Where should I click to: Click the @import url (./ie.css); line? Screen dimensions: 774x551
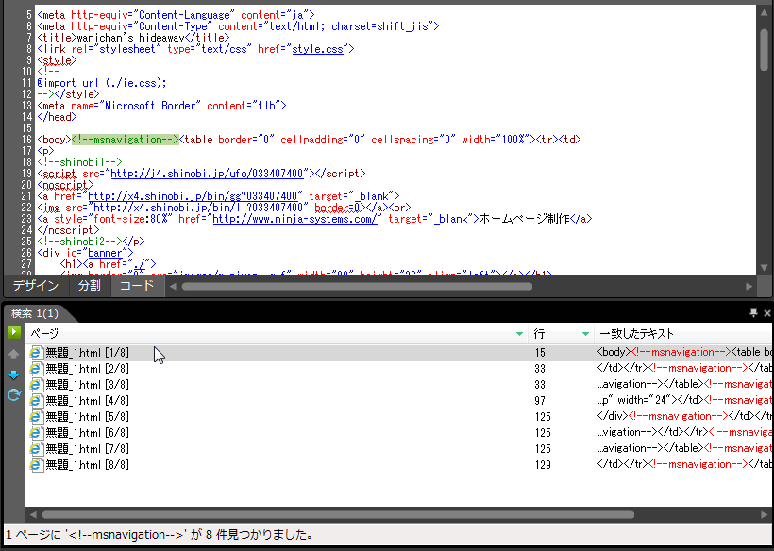[102, 83]
